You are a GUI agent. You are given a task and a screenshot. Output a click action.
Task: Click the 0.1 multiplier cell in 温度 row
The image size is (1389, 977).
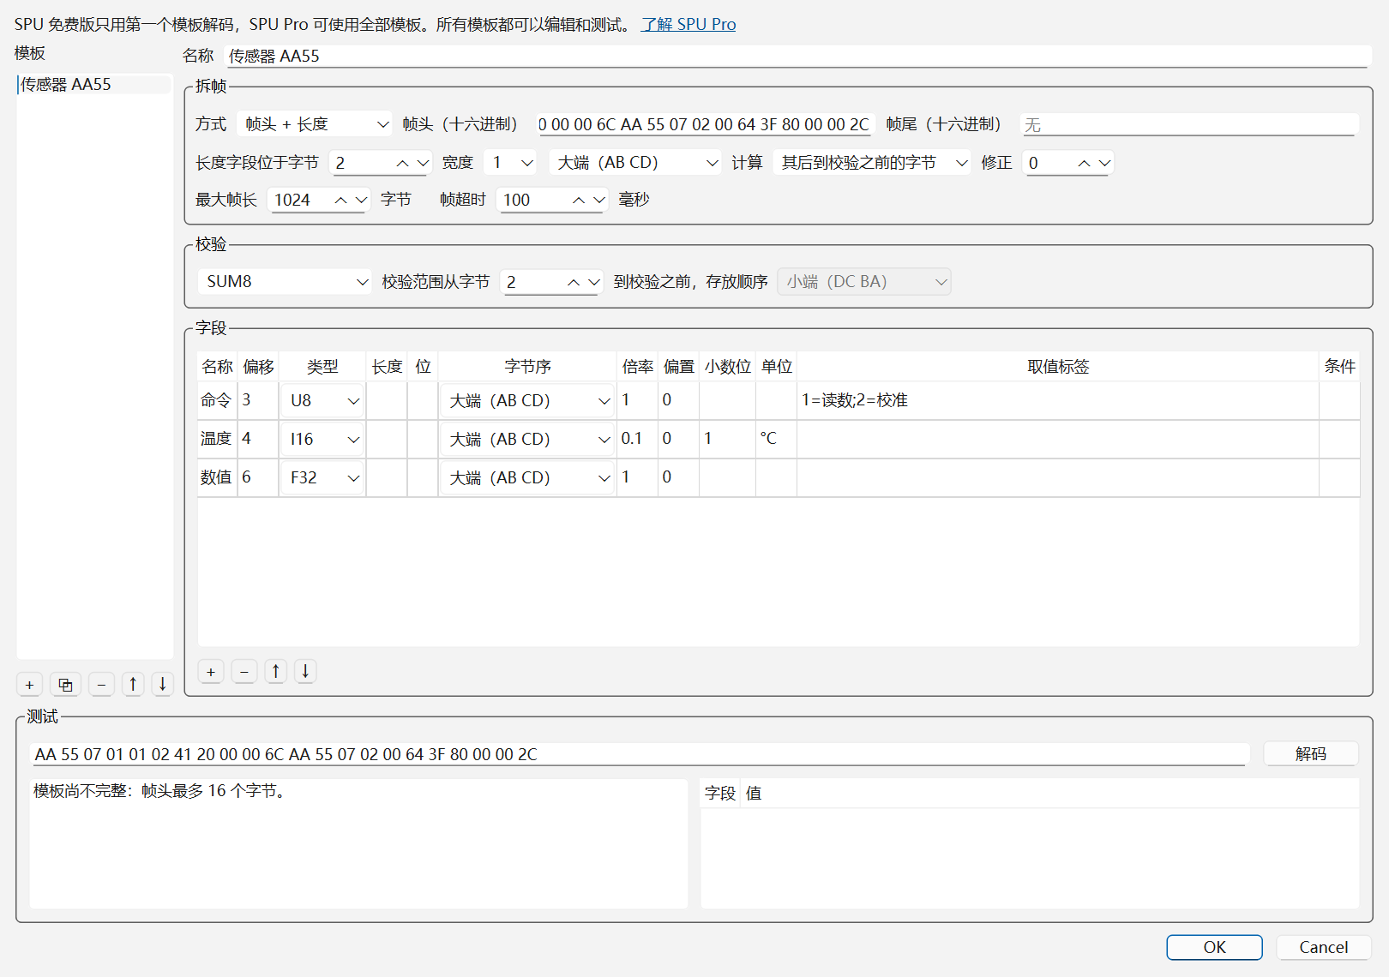tap(637, 439)
